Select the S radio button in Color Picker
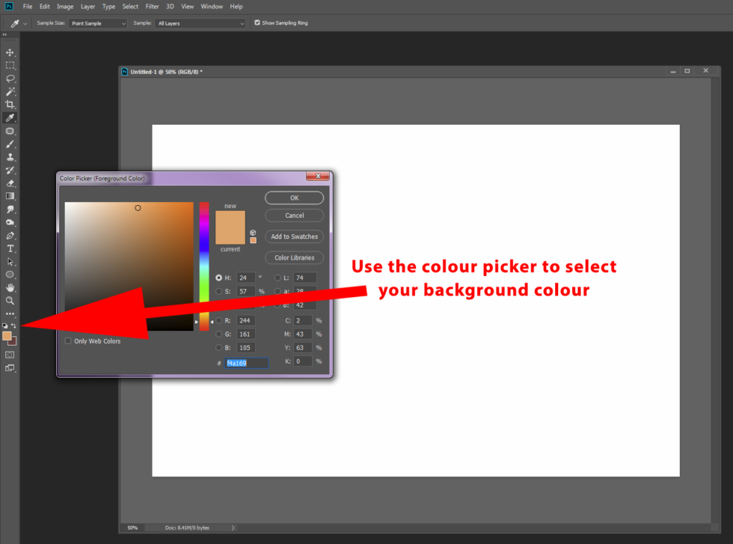733x544 pixels. [219, 291]
